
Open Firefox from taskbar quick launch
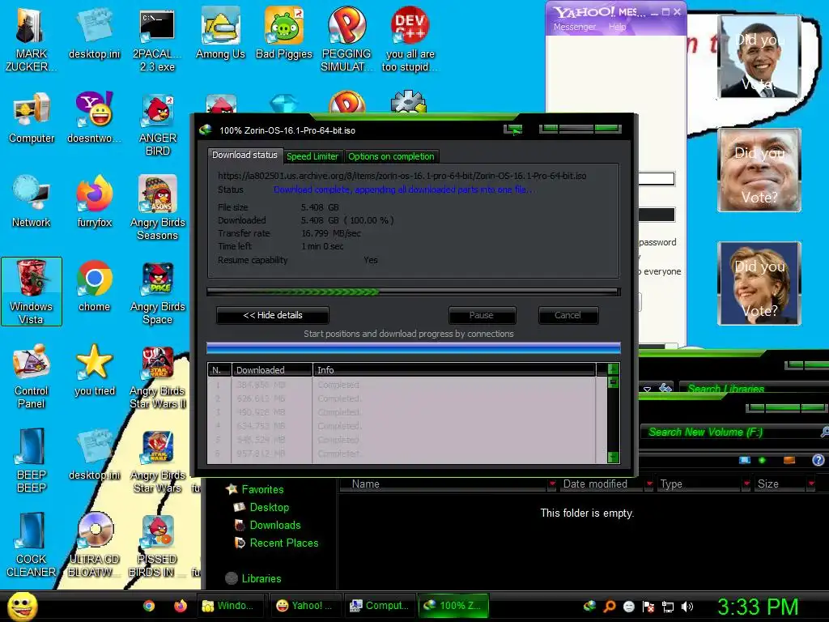pyautogui.click(x=181, y=606)
